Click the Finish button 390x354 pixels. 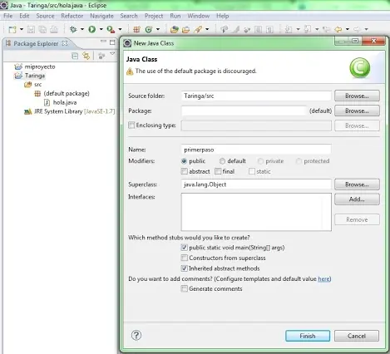pos(308,336)
